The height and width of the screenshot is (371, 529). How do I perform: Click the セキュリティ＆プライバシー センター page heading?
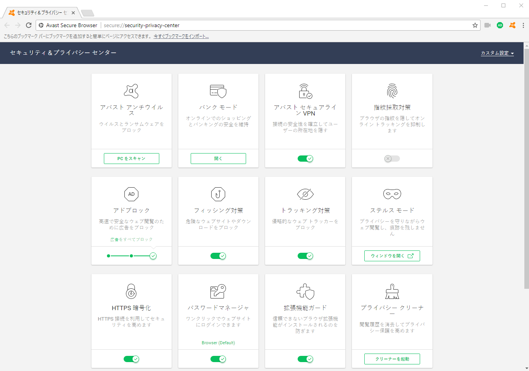tap(63, 53)
